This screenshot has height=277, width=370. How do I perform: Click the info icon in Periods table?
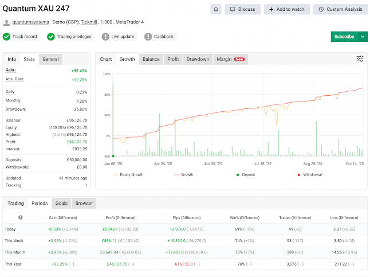pos(21,217)
